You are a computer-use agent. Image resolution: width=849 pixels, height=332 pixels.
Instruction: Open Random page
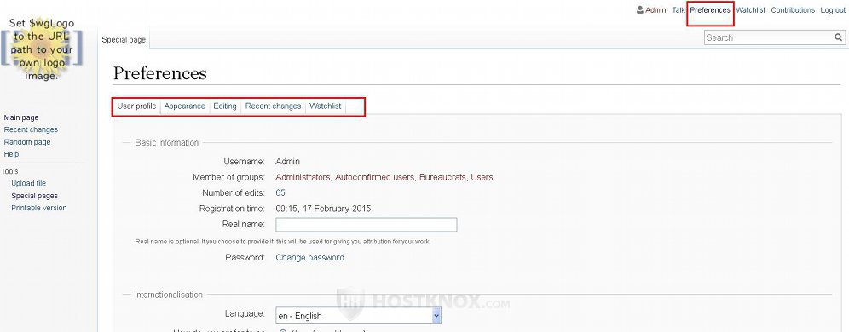coord(27,141)
